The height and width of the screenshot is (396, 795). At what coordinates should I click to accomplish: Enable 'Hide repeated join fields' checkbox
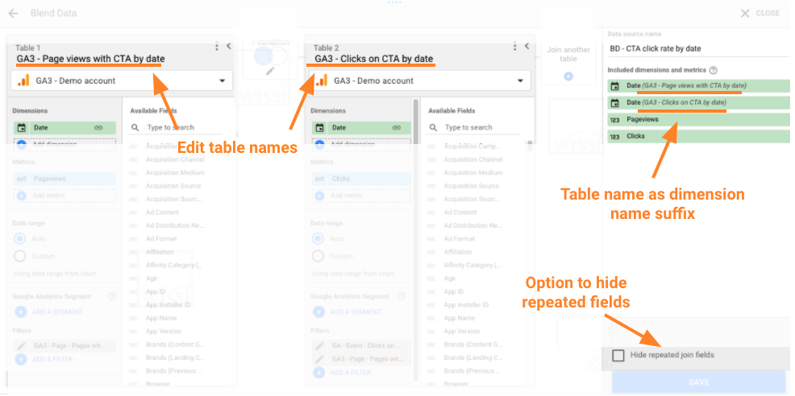click(x=618, y=356)
